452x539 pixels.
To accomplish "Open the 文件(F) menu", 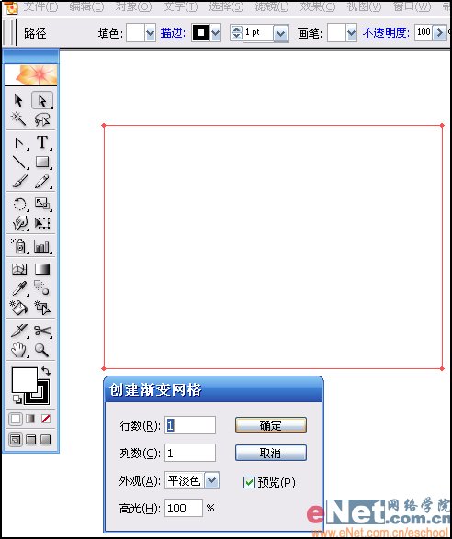I will click(41, 6).
